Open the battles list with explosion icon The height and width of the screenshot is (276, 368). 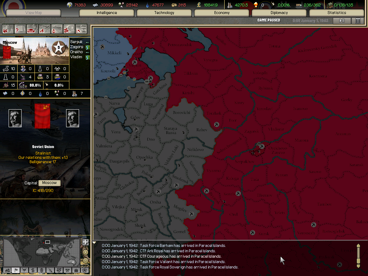(69, 29)
